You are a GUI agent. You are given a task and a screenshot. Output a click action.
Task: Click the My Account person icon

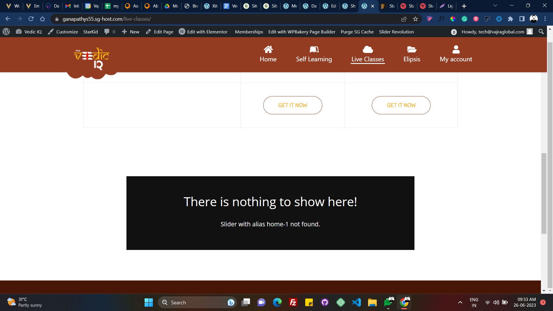456,49
